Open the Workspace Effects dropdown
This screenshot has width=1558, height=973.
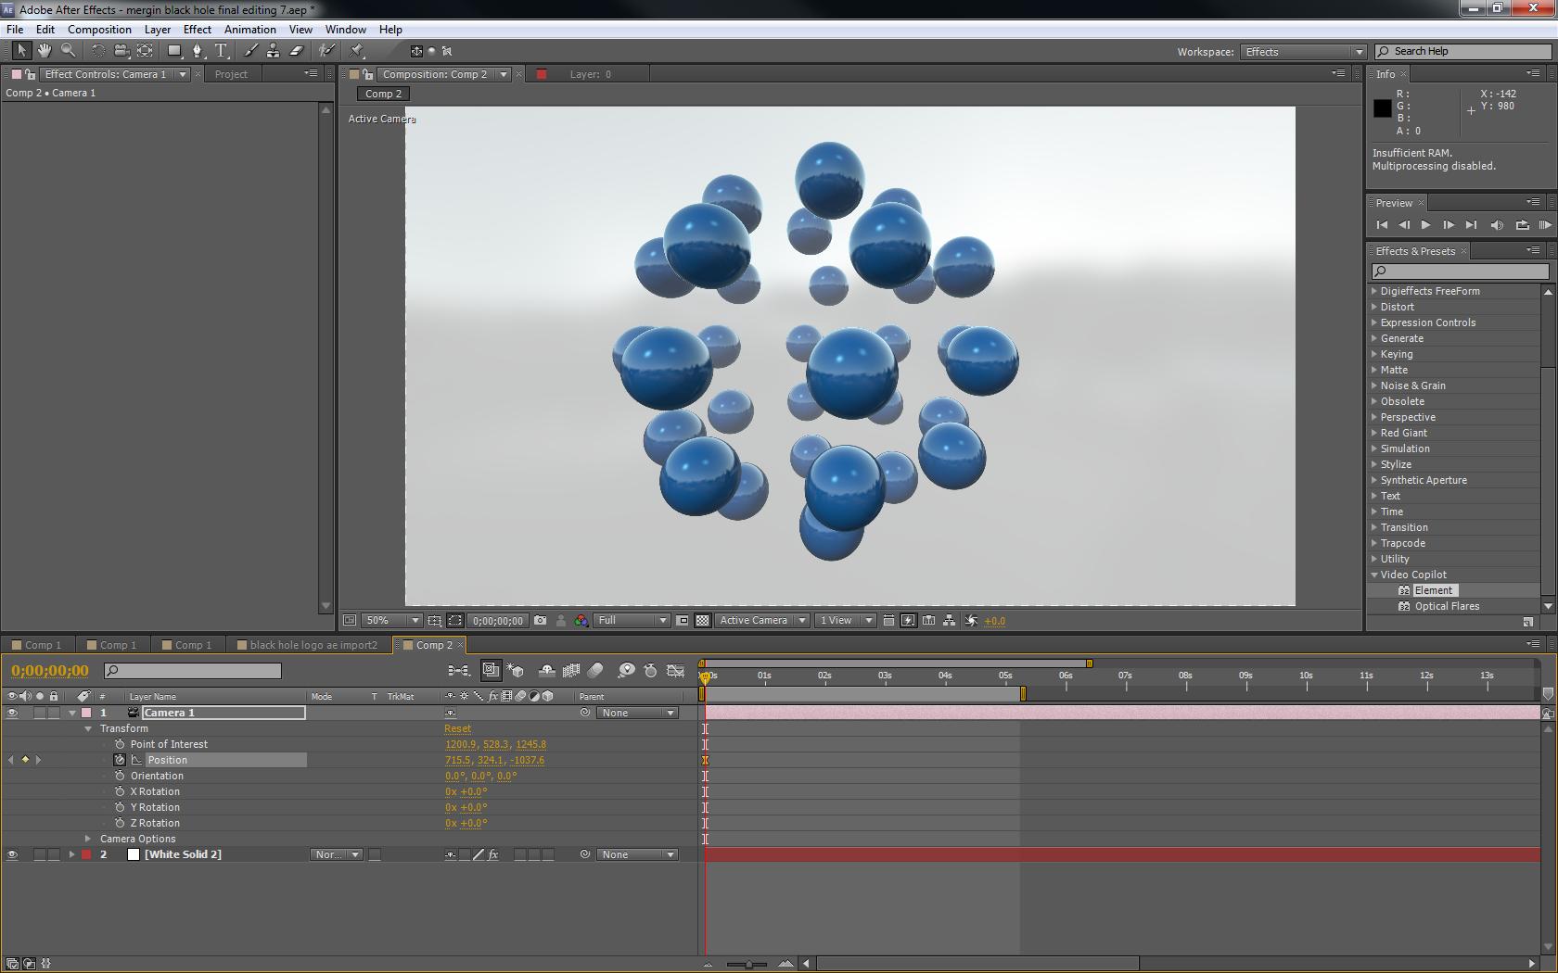click(1303, 52)
